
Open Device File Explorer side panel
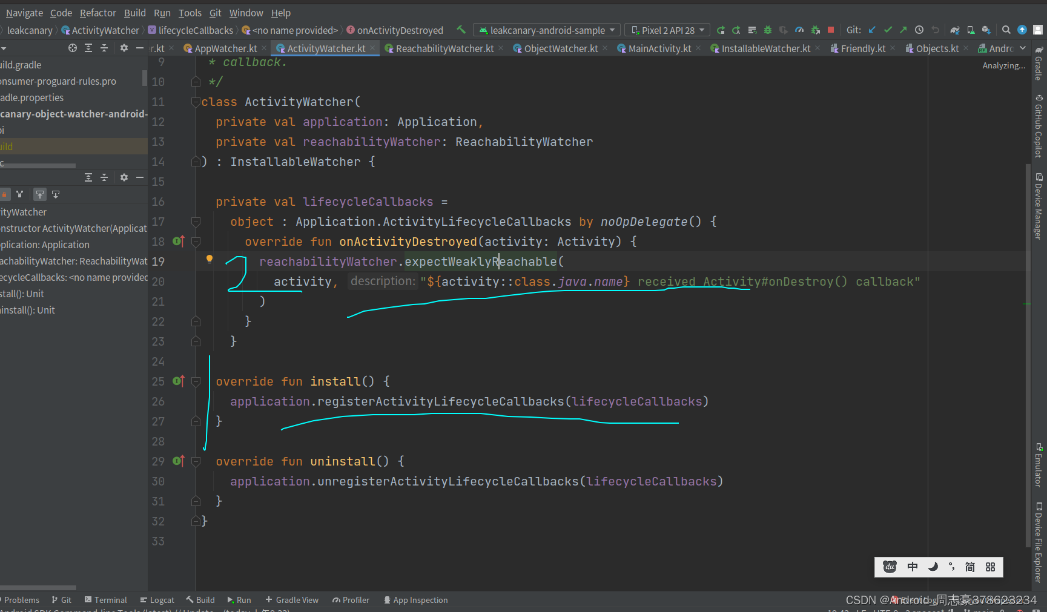pyautogui.click(x=1039, y=542)
